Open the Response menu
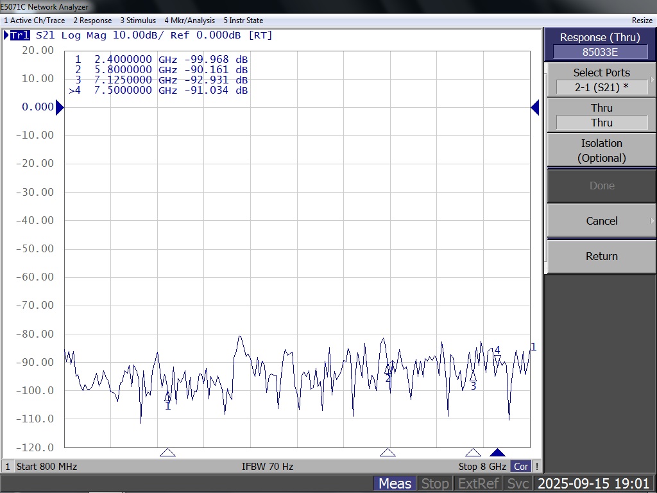The height and width of the screenshot is (493, 657). click(x=92, y=21)
